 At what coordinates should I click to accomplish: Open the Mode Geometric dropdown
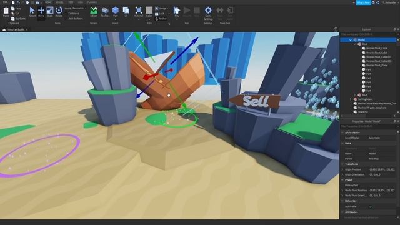79,8
